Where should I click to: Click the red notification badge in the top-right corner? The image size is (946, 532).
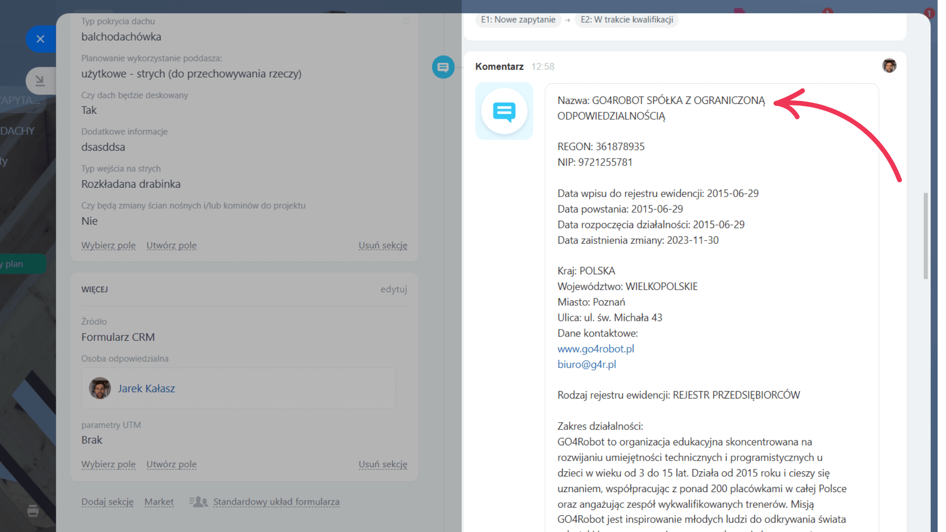click(929, 13)
